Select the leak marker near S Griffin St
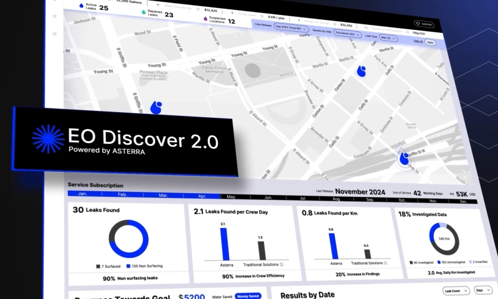Screen dimensions: 498x299 [x=156, y=107]
